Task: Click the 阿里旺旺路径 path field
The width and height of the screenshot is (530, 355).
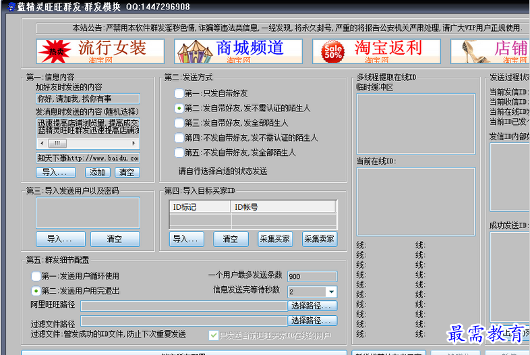Action: click(184, 306)
